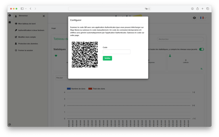
Task: Click the Safari address bar
Action: pos(109,8)
